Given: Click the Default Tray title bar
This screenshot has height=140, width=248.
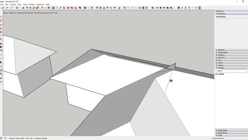Looking at the screenshot, I should pos(231,11).
